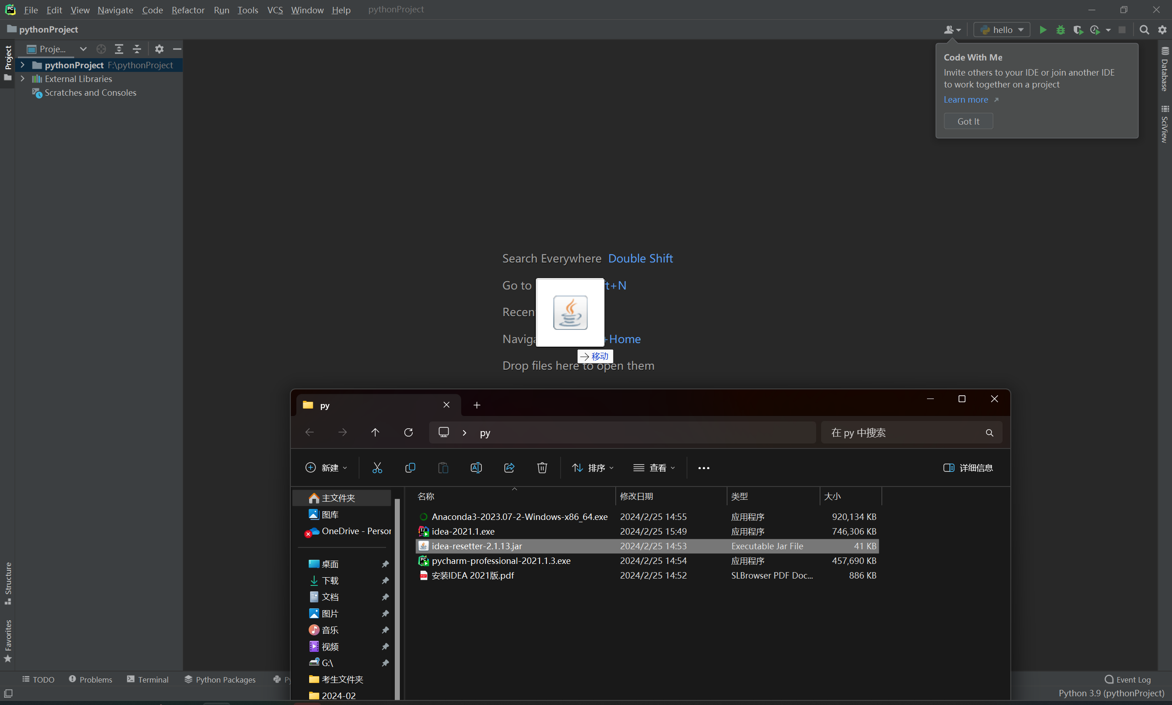Open the Learn more link
1172x705 pixels.
click(965, 100)
